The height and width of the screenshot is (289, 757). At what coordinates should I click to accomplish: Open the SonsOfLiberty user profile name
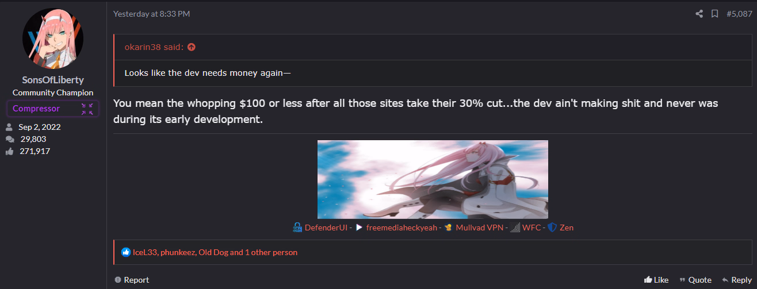click(x=53, y=80)
